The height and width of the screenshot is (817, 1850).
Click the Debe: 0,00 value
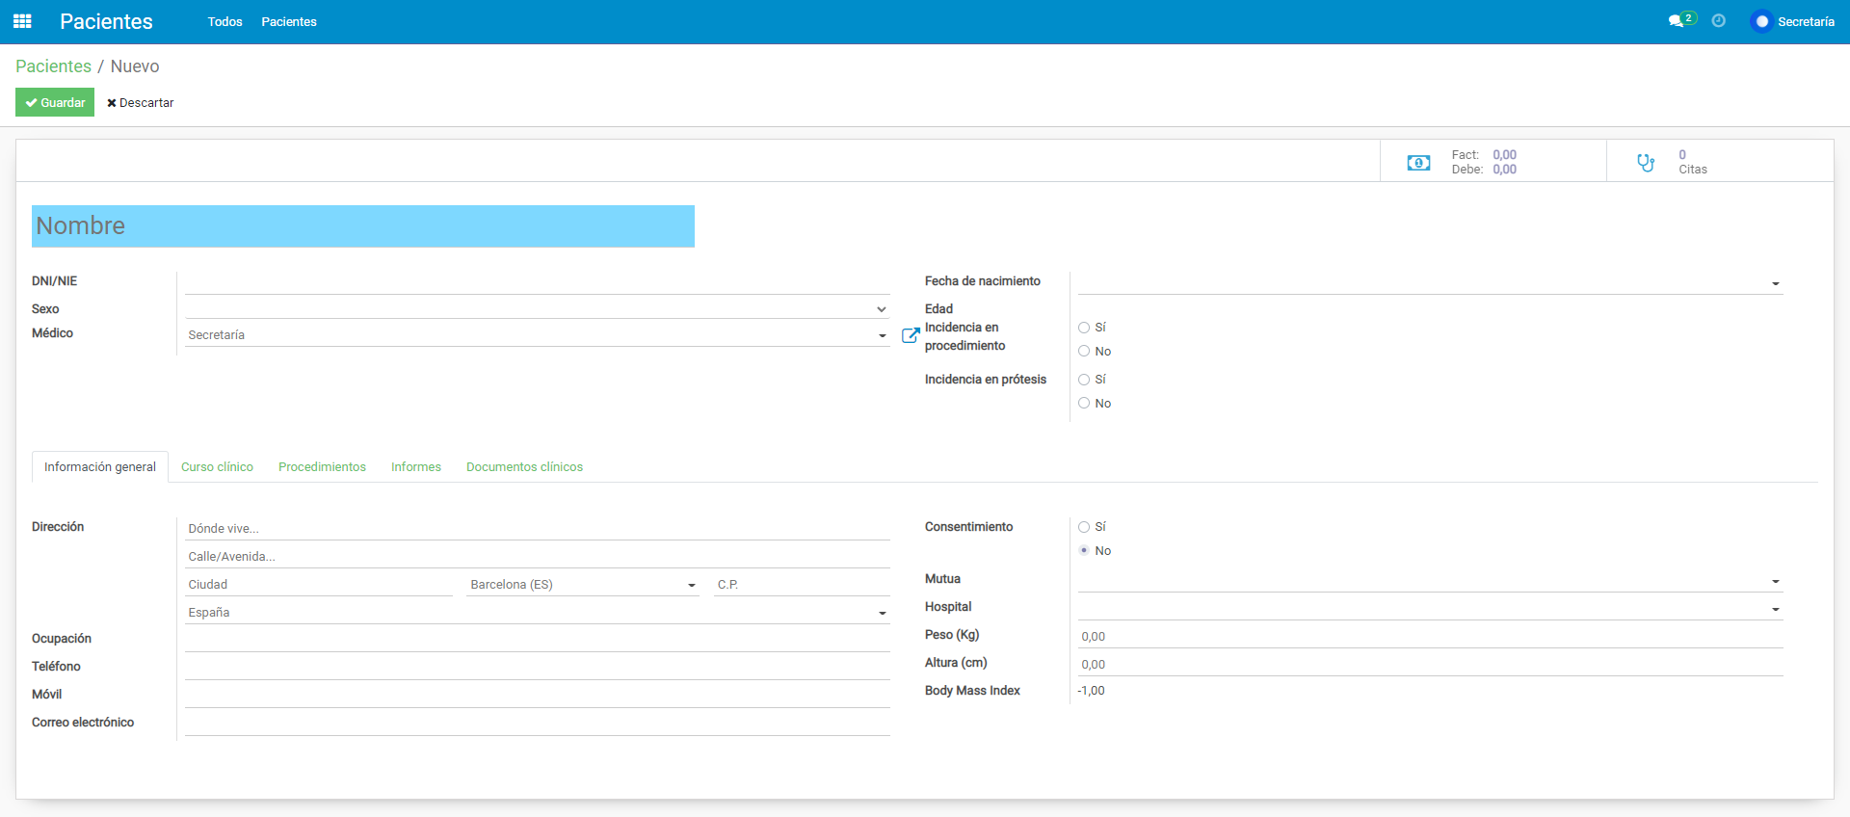coord(1504,170)
